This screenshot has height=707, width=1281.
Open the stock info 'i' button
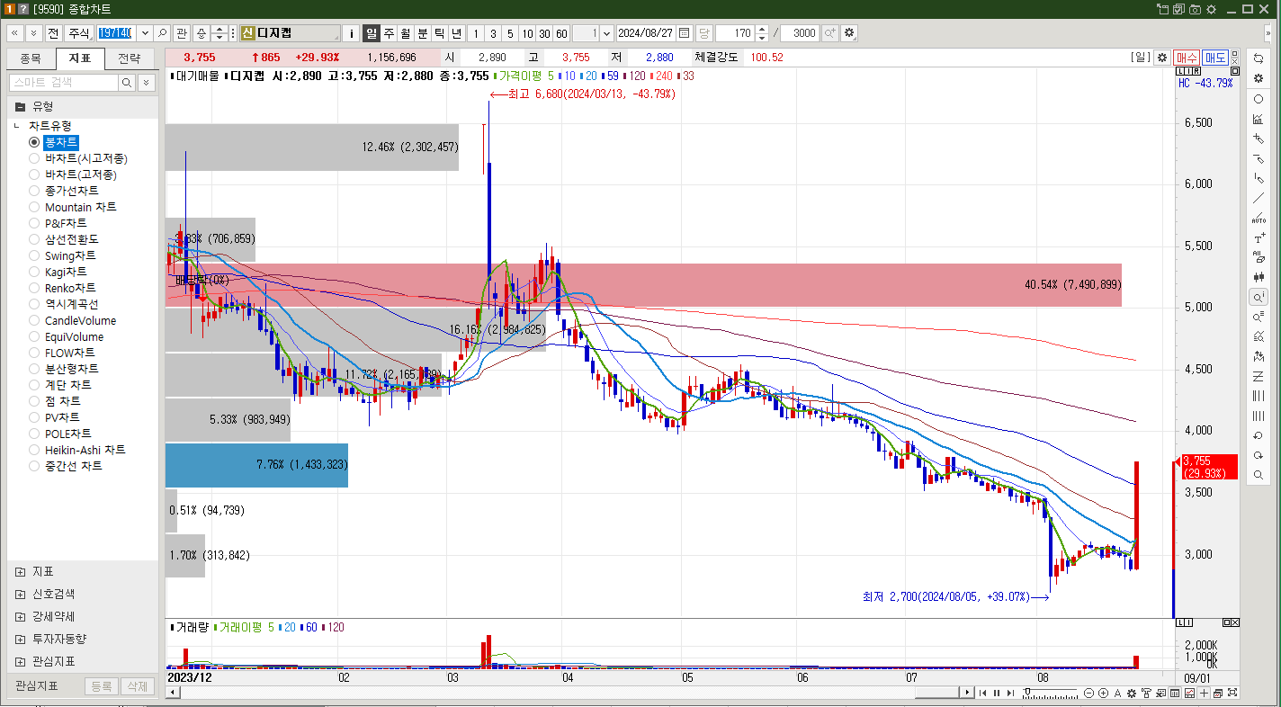point(352,33)
